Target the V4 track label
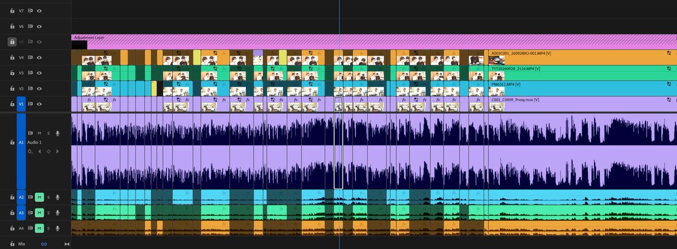The image size is (677, 249). [x=21, y=57]
